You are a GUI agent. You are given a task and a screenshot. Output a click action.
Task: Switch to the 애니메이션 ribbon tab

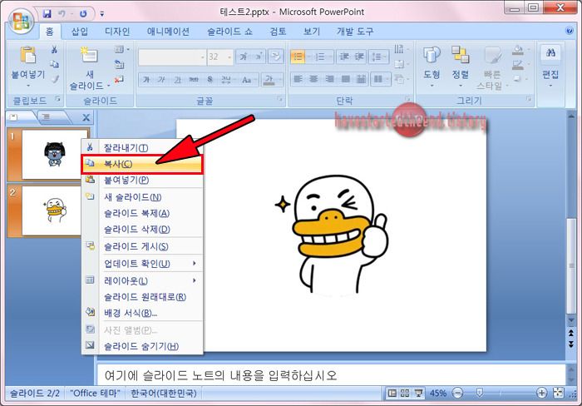pos(168,32)
